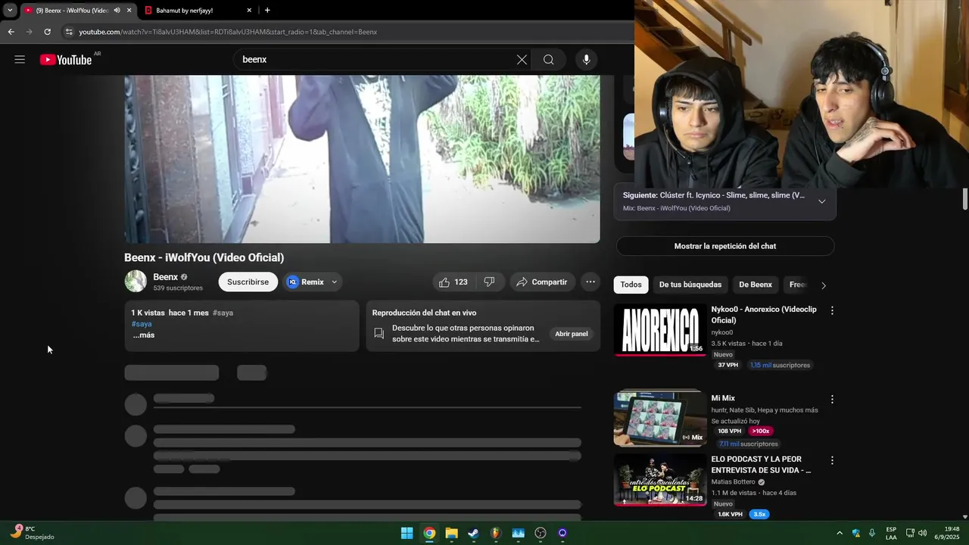This screenshot has width=969, height=545.
Task: Open options menu for Mi Mix
Action: coord(832,399)
